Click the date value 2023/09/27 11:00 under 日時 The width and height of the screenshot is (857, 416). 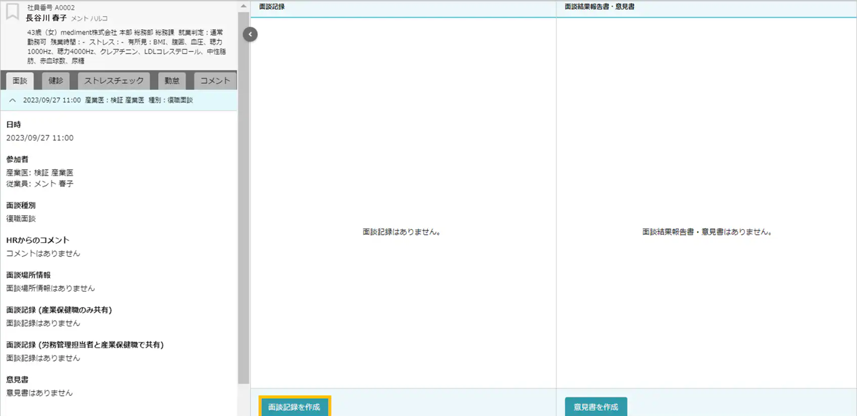40,138
